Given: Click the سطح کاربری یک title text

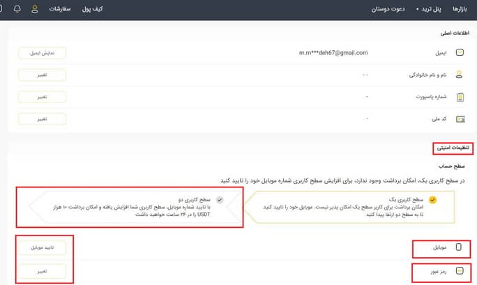Looking at the screenshot, I should [406, 199].
